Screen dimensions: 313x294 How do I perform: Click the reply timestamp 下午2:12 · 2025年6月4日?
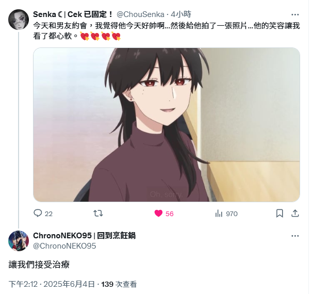click(52, 284)
